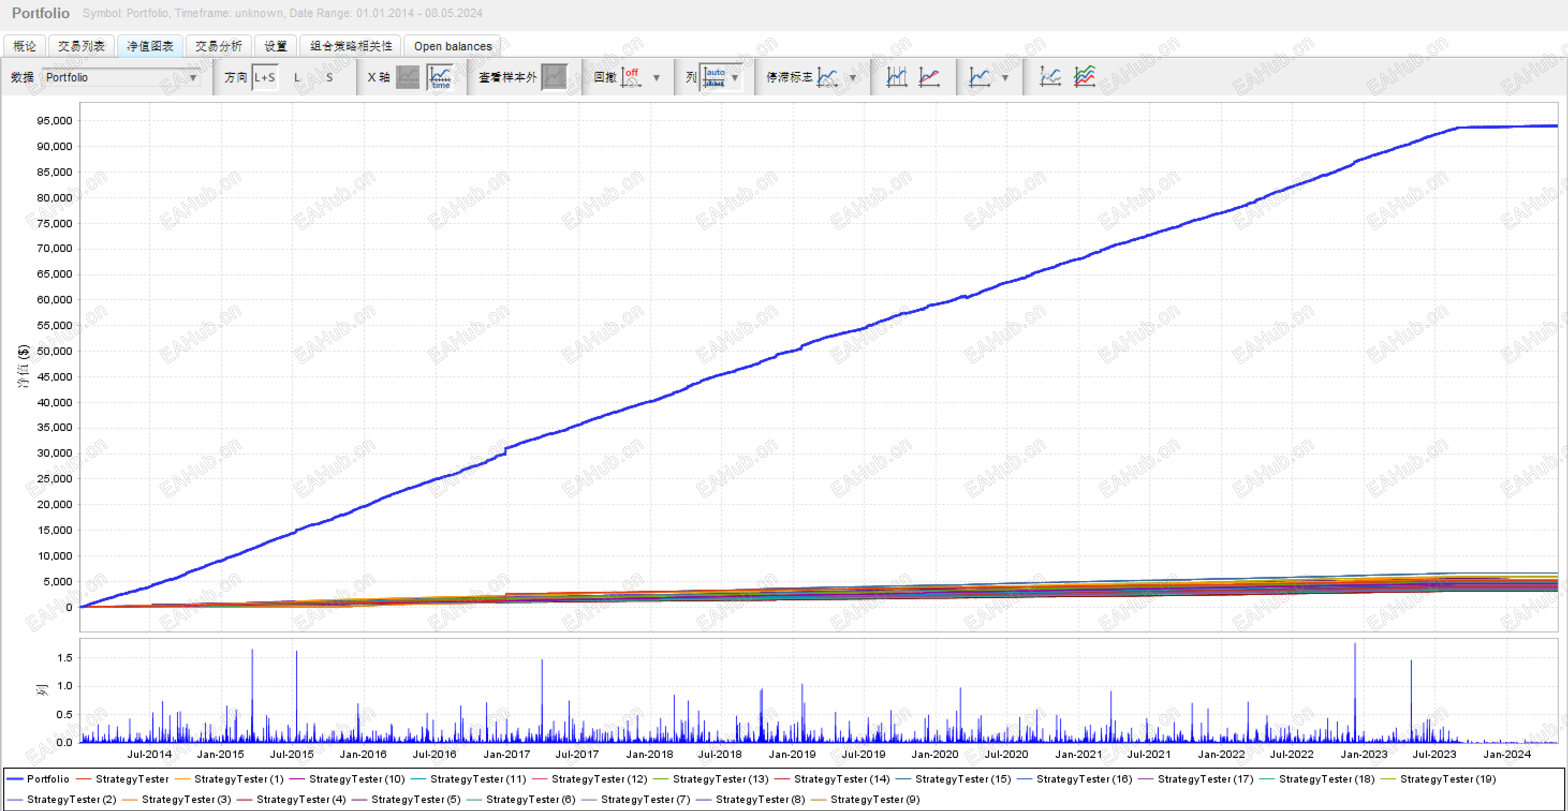
Task: Set X axis to trades mode
Action: point(407,77)
